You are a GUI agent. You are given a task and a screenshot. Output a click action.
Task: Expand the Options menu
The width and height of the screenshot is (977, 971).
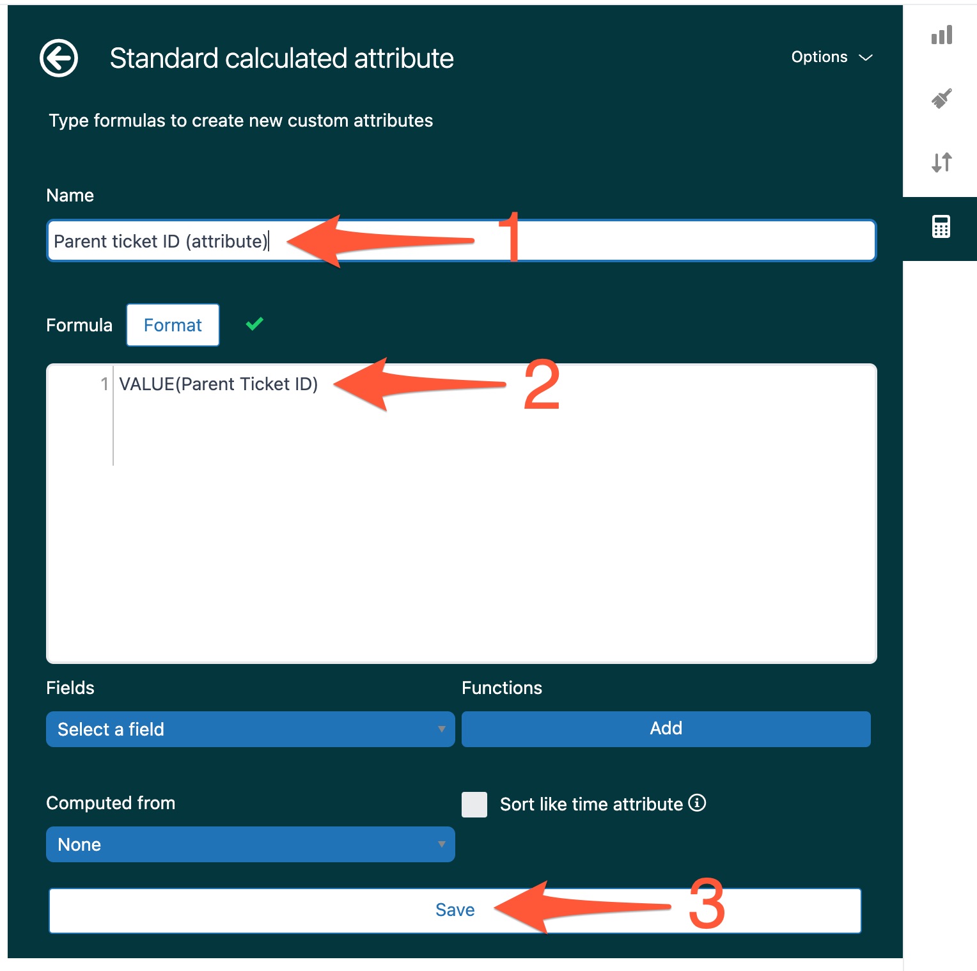pos(831,57)
